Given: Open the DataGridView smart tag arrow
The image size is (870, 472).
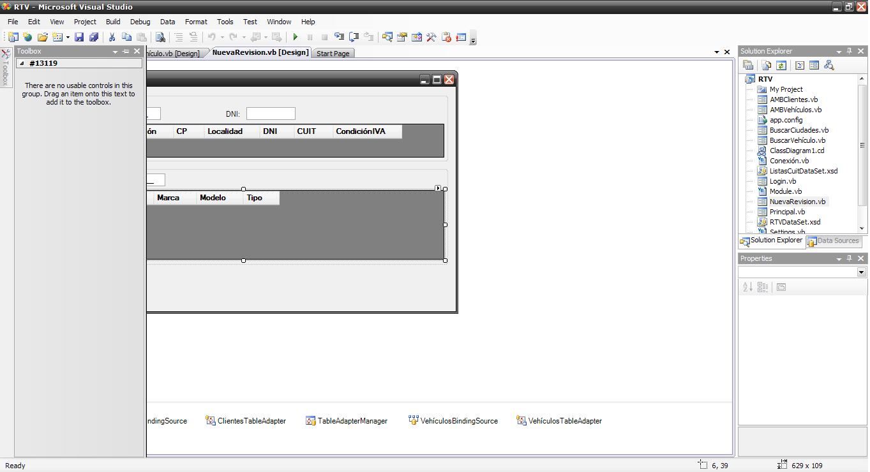Looking at the screenshot, I should pyautogui.click(x=438, y=188).
